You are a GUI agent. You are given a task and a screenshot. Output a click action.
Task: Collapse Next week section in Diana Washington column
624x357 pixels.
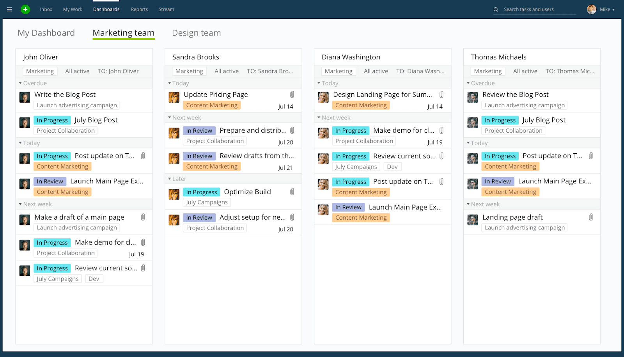319,117
